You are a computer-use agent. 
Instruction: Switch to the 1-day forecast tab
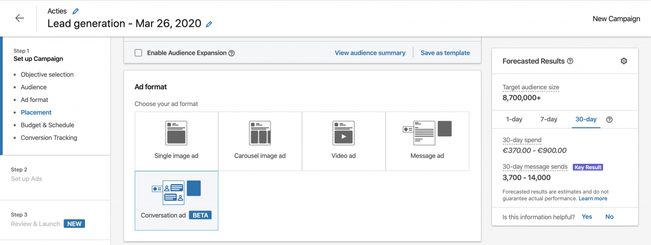tap(514, 119)
